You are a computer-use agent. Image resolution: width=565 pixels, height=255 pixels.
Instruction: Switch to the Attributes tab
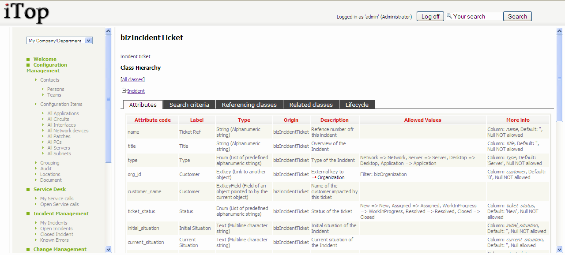(x=143, y=105)
